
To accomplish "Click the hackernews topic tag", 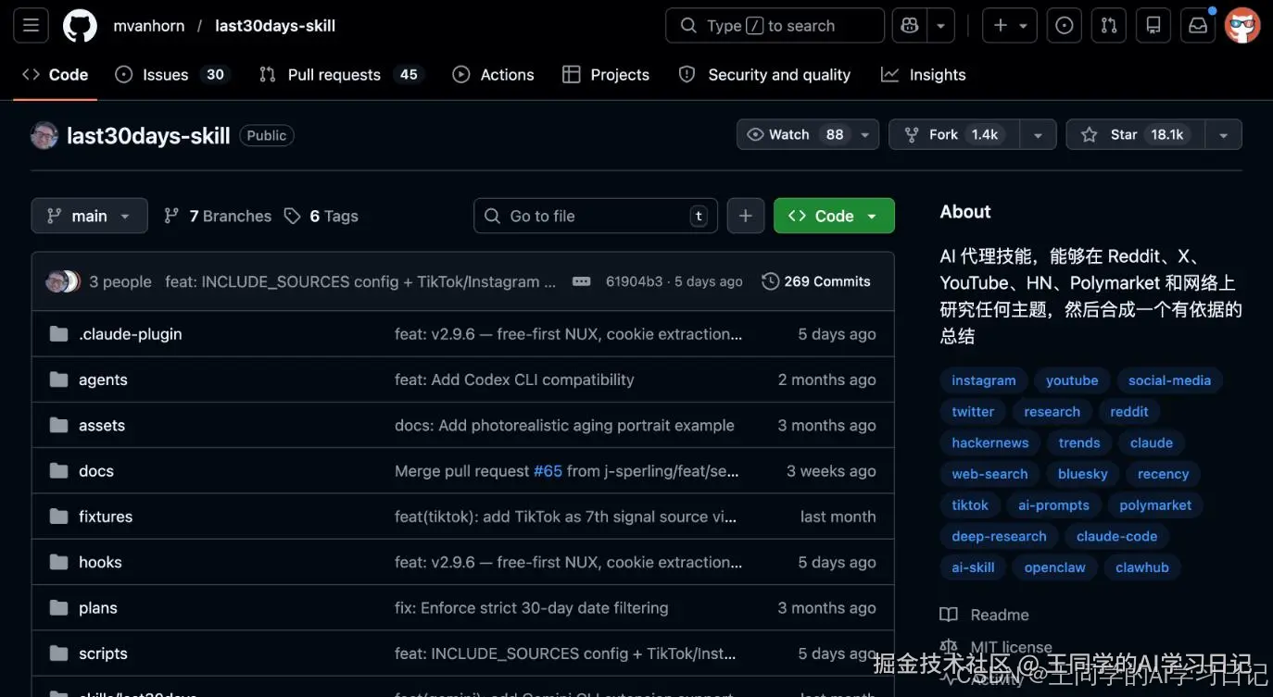I will point(989,442).
